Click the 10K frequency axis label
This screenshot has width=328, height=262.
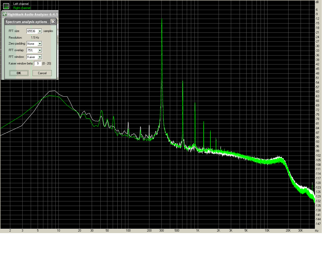click(x=267, y=231)
